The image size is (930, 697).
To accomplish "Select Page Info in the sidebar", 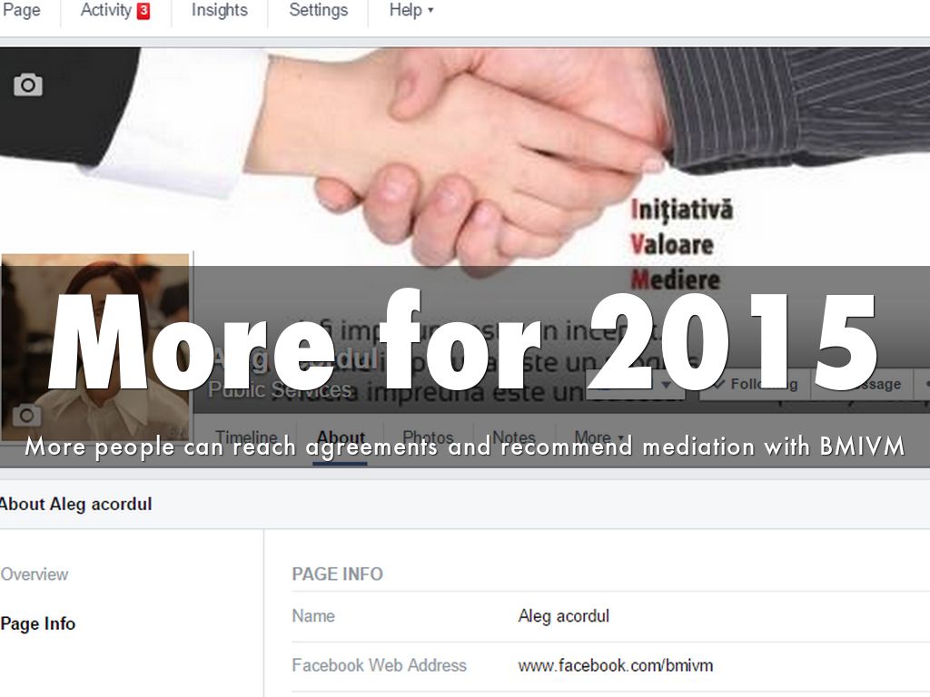I will point(37,623).
